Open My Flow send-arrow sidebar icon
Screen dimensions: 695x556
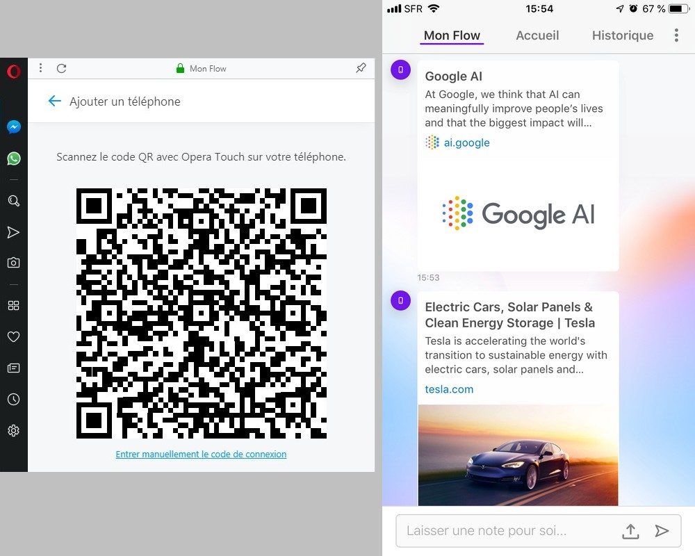click(x=13, y=232)
